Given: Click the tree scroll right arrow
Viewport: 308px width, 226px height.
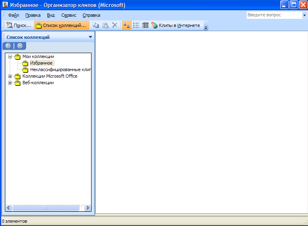Looking at the screenshot, I should click(x=87, y=208).
